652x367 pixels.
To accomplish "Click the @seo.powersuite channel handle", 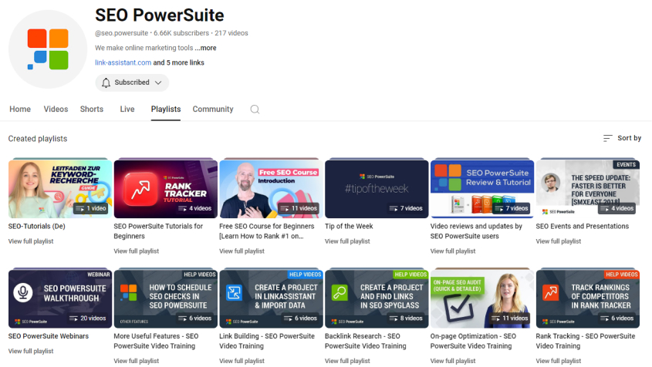I will pyautogui.click(x=121, y=33).
